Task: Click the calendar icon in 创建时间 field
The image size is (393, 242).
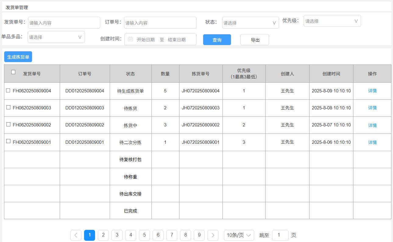Action: click(x=130, y=39)
